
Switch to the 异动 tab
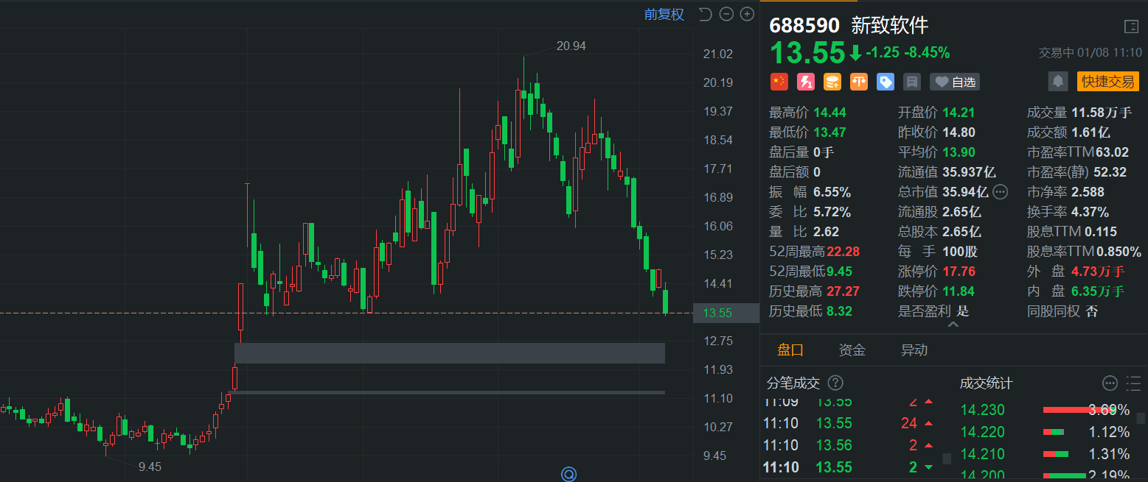[x=914, y=350]
